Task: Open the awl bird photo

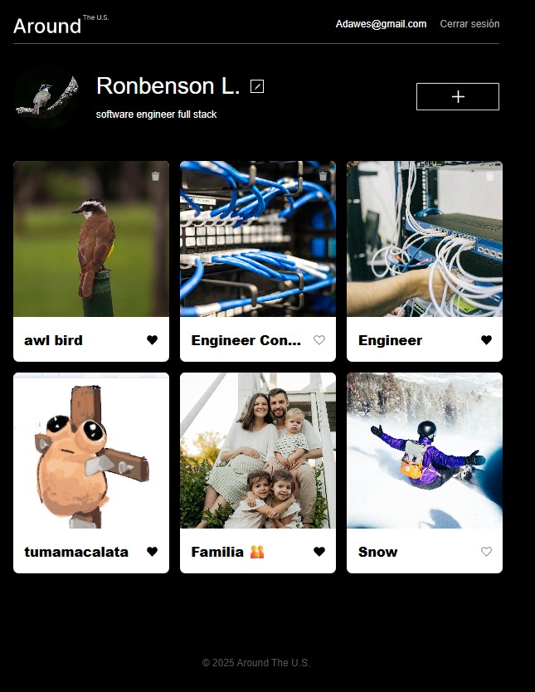Action: pyautogui.click(x=91, y=239)
